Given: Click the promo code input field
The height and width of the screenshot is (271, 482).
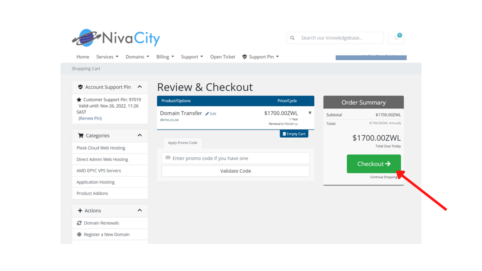Looking at the screenshot, I should [235, 158].
